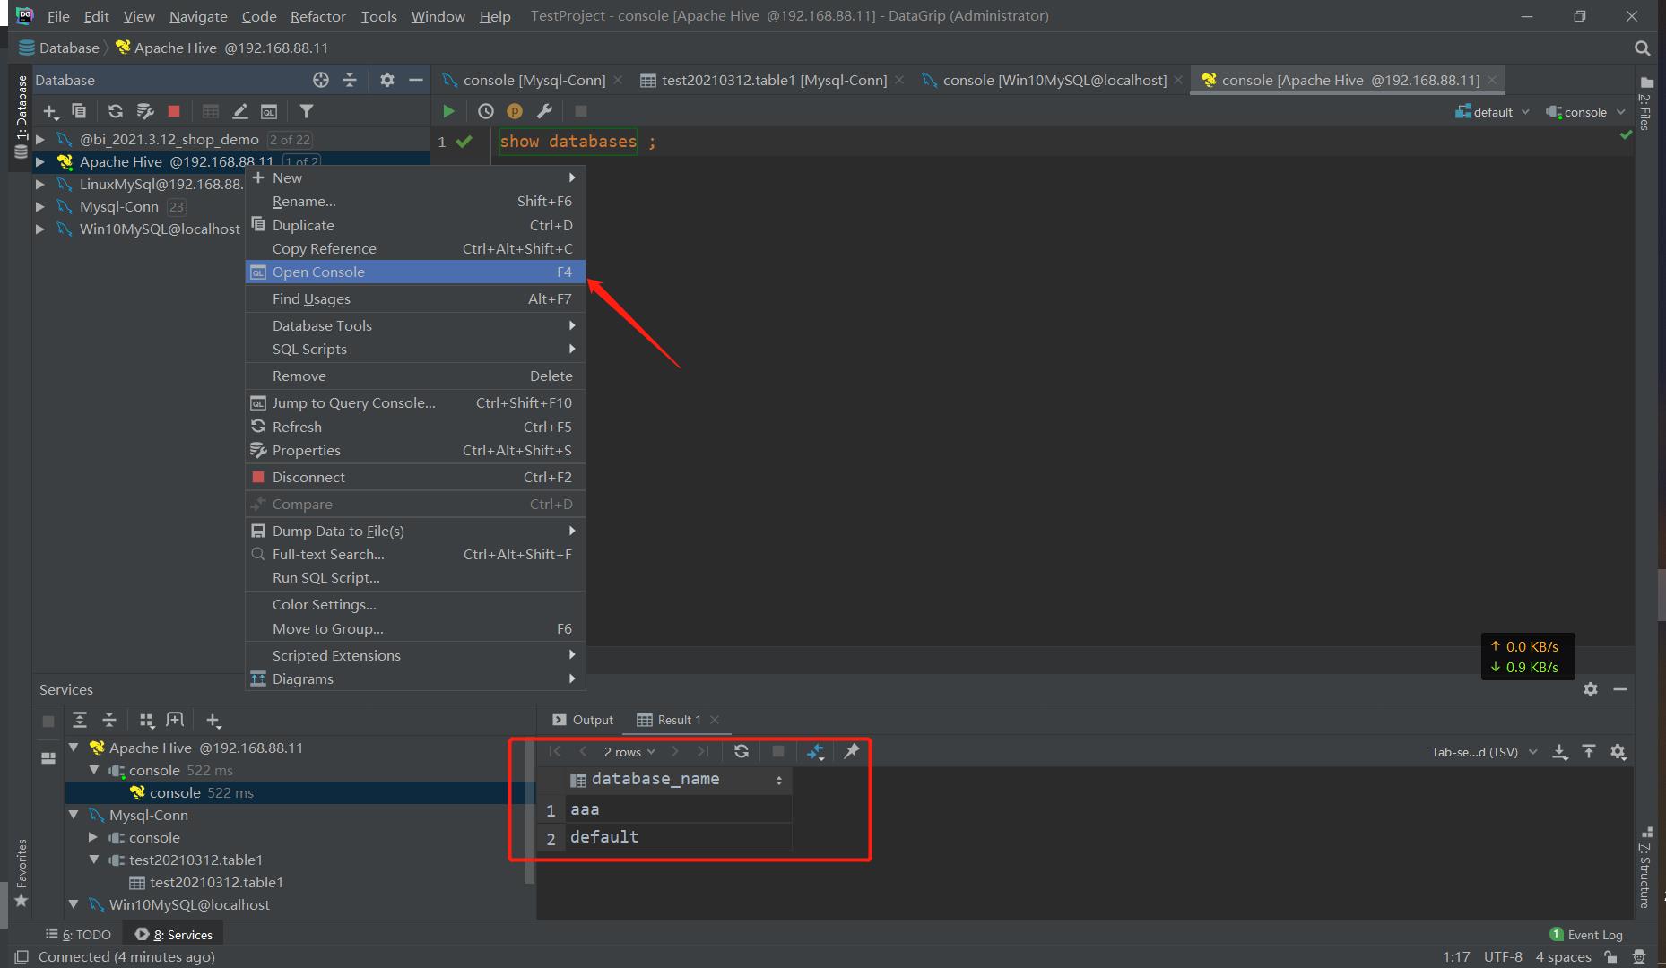Click the Edit Source pencil icon
This screenshot has height=968, width=1666.
tap(239, 111)
